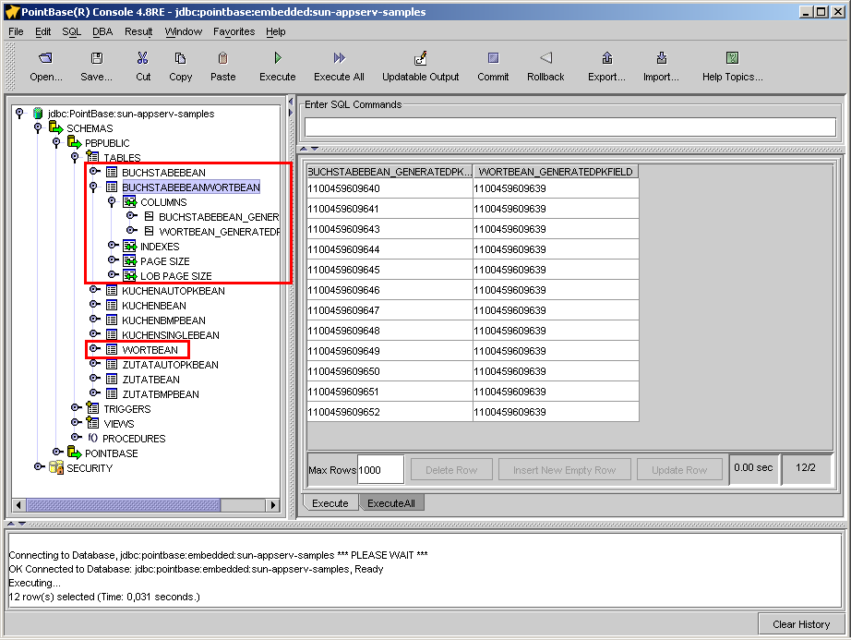Expand the SECURITY node

[39, 466]
